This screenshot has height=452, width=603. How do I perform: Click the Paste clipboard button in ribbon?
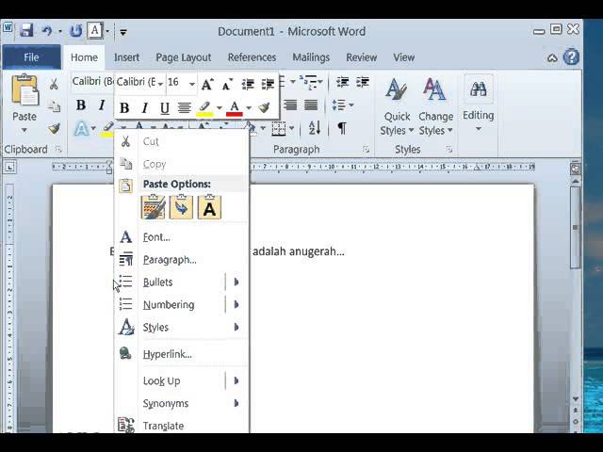24,89
